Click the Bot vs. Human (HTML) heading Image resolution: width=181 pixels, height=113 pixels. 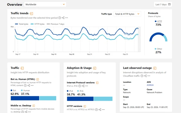23,79
